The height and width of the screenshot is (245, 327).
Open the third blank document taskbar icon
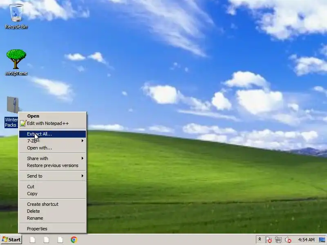[60, 240]
